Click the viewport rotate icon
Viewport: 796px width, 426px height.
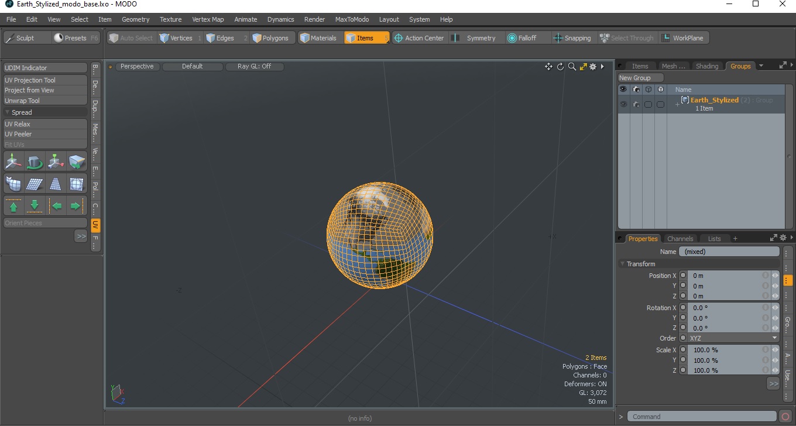pos(560,67)
